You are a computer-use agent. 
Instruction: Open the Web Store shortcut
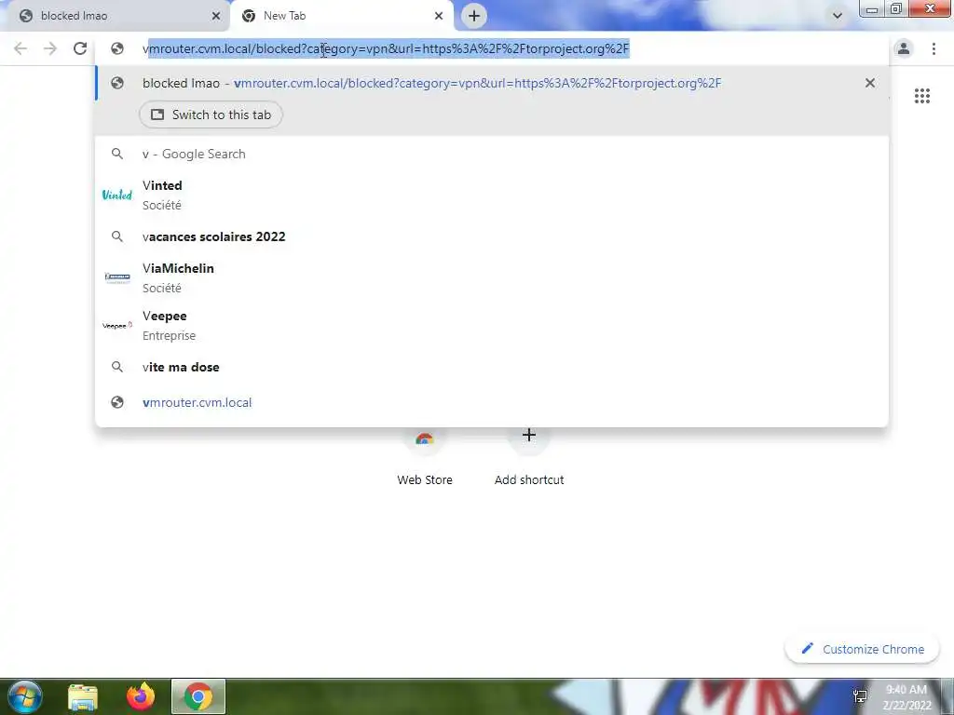(x=425, y=457)
